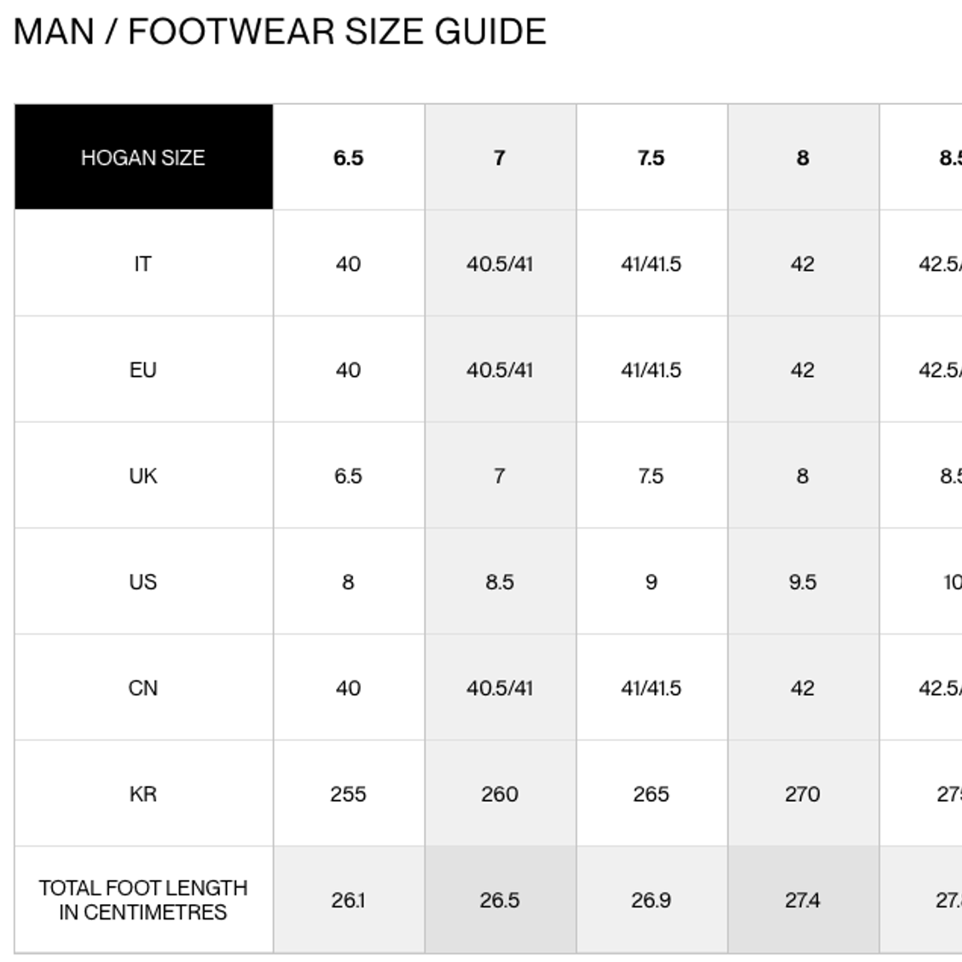Screen dimensions: 962x962
Task: Click the UK row label
Action: point(143,476)
